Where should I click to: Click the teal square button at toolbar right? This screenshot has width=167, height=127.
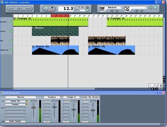155,7
